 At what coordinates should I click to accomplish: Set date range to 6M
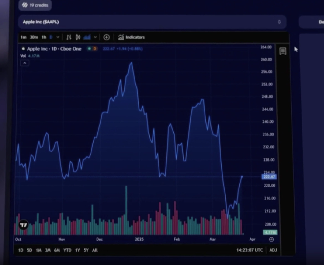pos(57,250)
